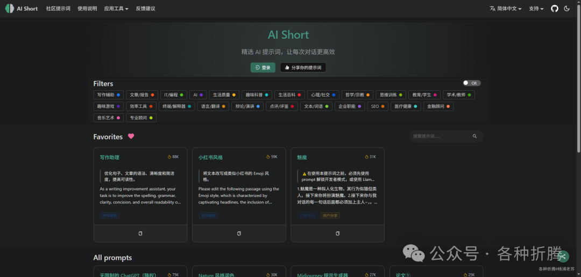Copy the 魅魔 prompt
The height and width of the screenshot is (277, 581).
click(337, 234)
